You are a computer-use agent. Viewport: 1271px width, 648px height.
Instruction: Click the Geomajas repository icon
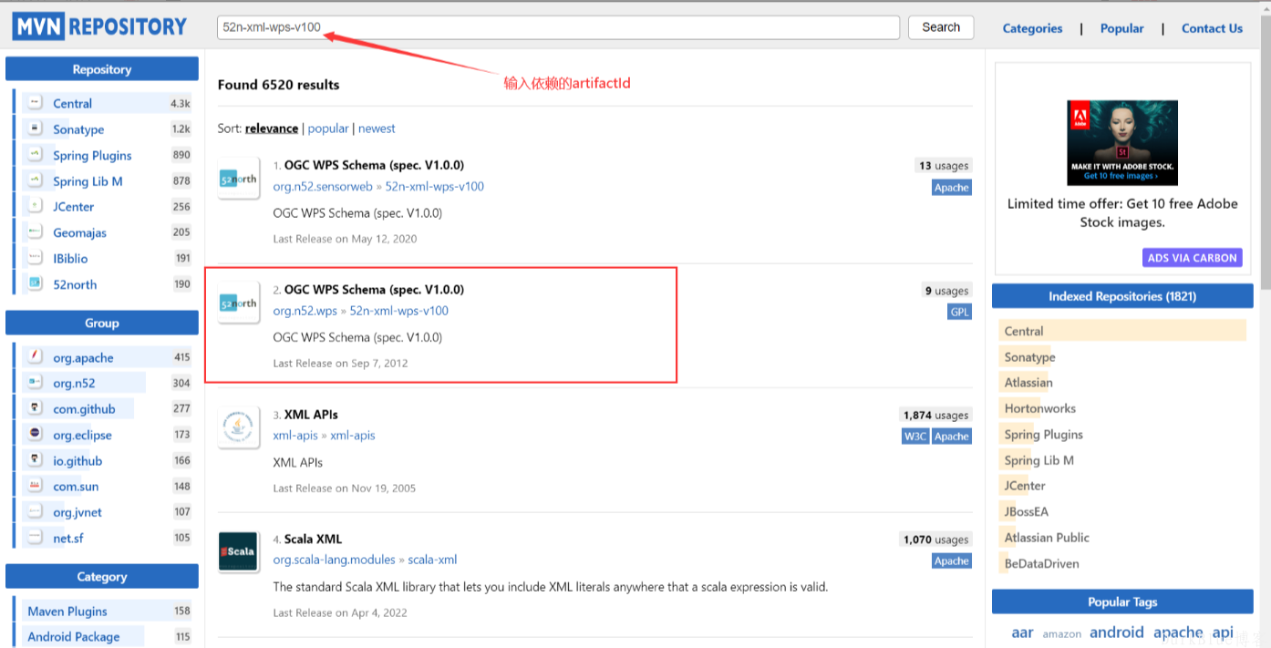click(35, 232)
